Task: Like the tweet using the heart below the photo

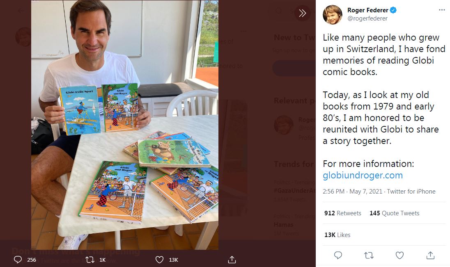Action: 160,260
